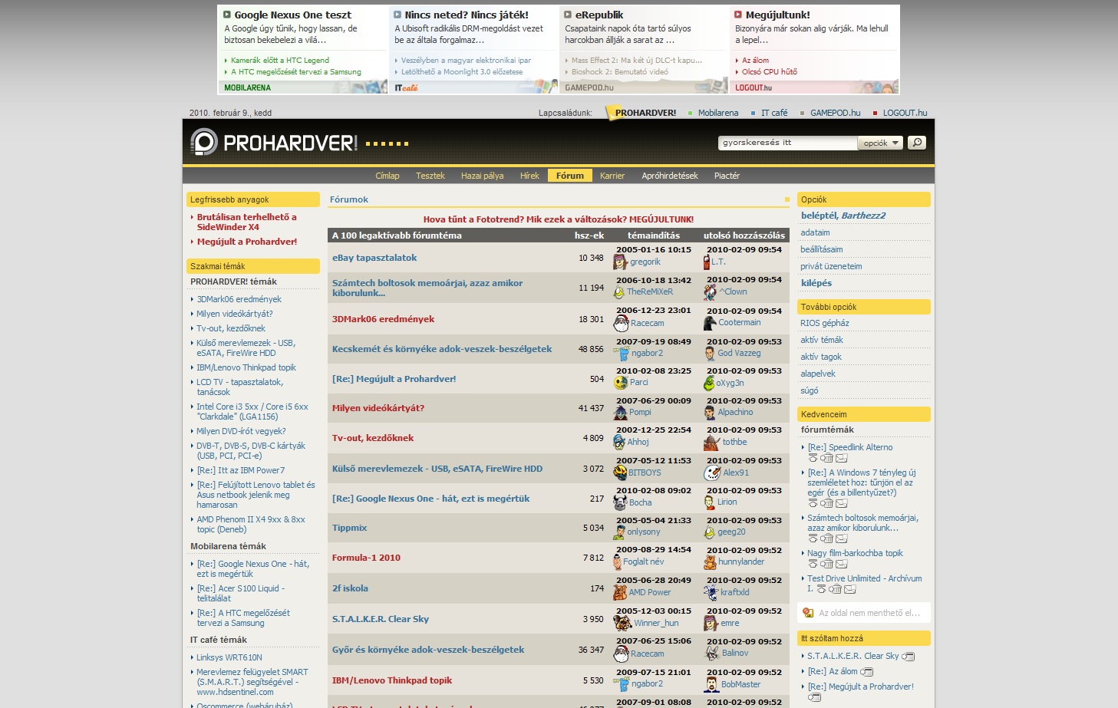Click username 'God Vazzeg' in last-post column
1118x708 pixels.
[739, 353]
